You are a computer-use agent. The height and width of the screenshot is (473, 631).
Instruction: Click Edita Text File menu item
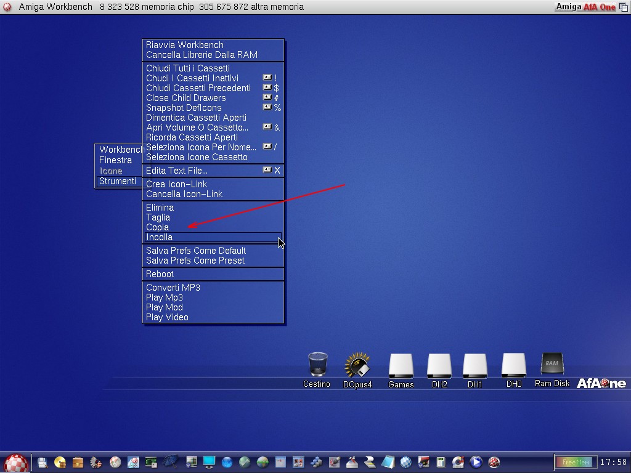[x=177, y=171]
